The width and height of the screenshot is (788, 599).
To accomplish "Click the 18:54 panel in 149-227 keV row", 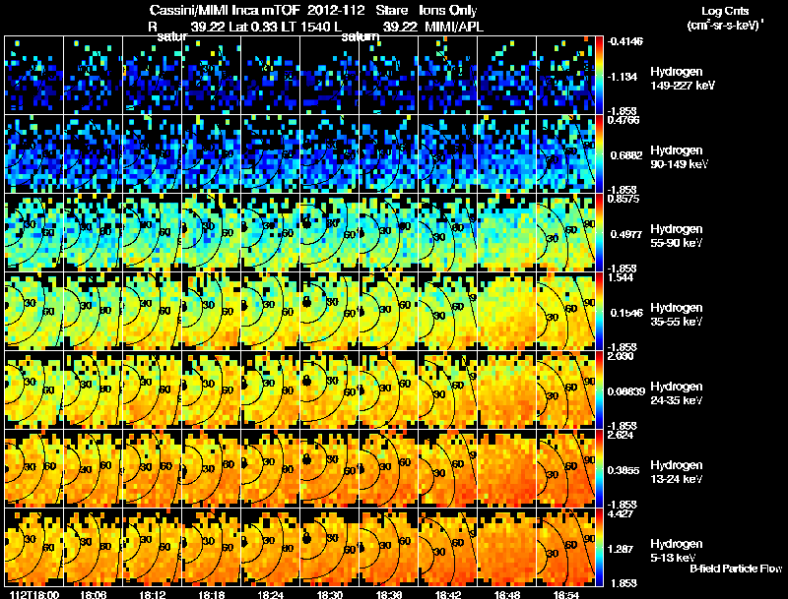I will click(565, 76).
